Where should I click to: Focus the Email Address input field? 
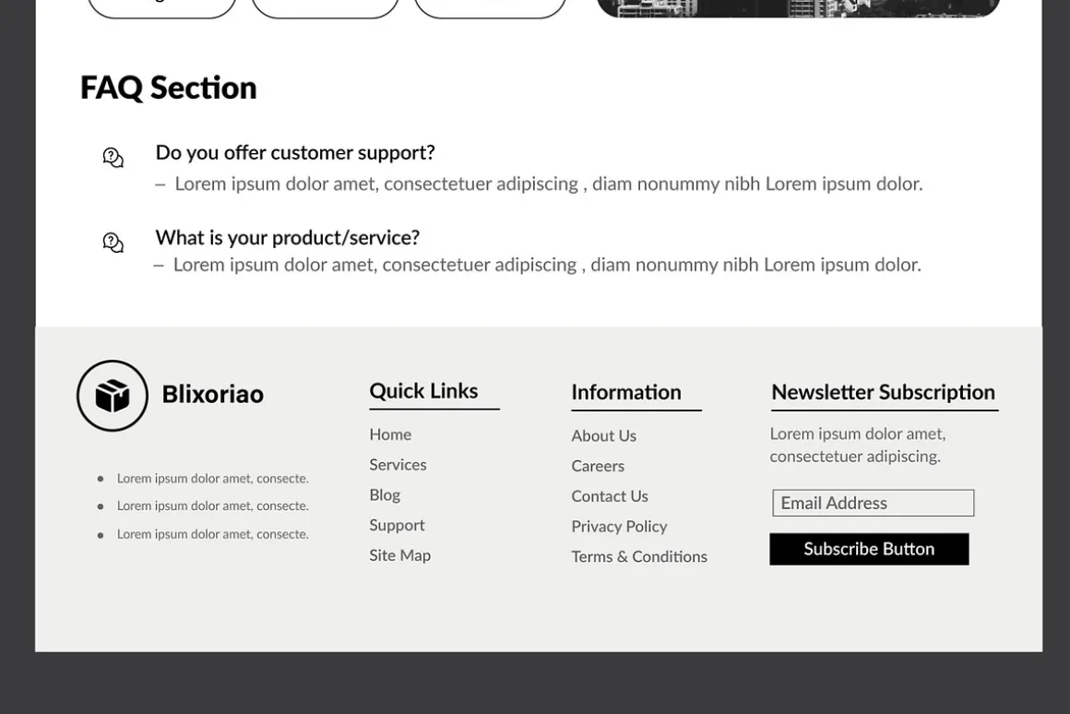[x=873, y=503]
